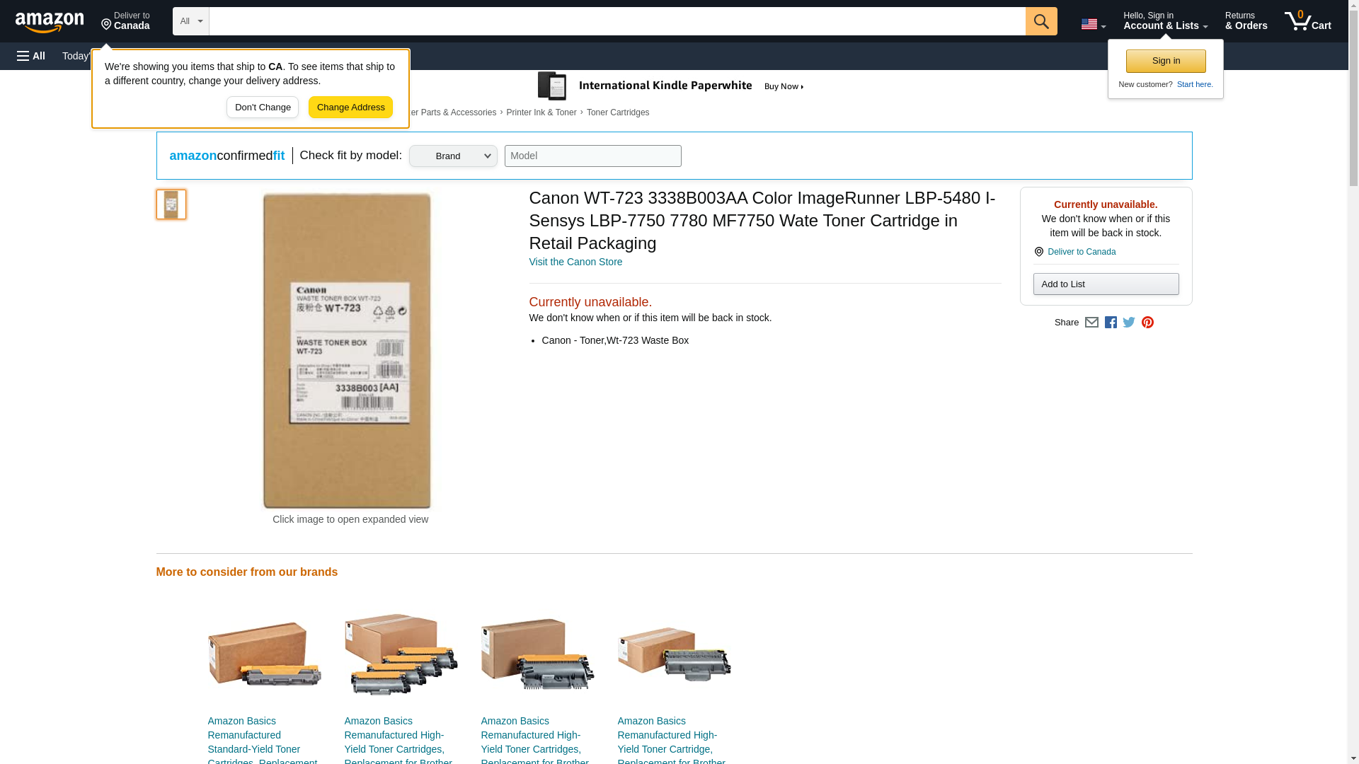Expand the search category All dropdown

click(190, 21)
